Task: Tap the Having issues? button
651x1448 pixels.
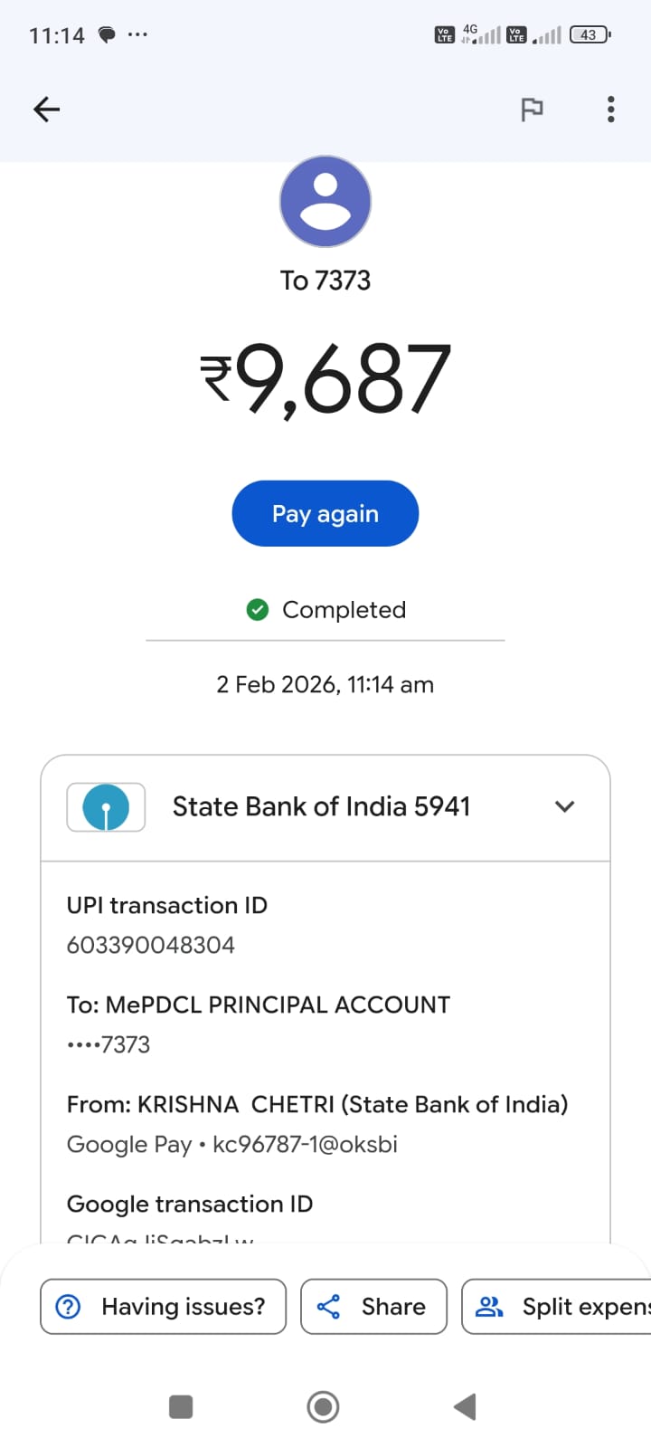Action: tap(164, 1306)
